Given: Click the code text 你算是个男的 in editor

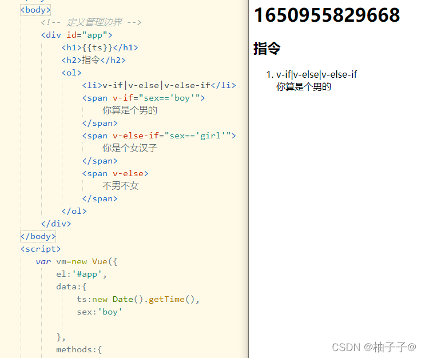Looking at the screenshot, I should point(130,110).
